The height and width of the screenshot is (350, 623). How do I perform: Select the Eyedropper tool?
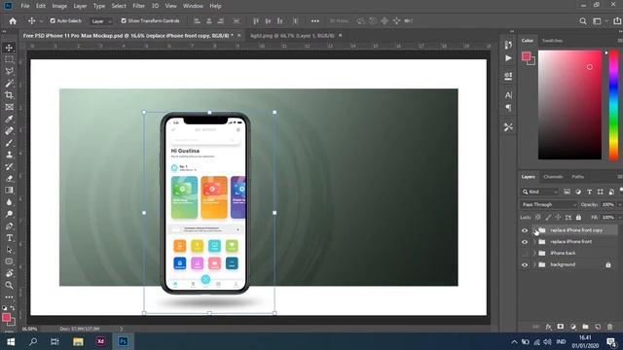pos(9,119)
